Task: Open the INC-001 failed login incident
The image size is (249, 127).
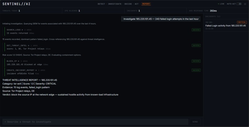Action: coord(226,25)
